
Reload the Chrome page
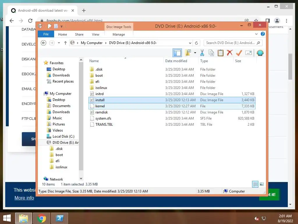[30, 21]
